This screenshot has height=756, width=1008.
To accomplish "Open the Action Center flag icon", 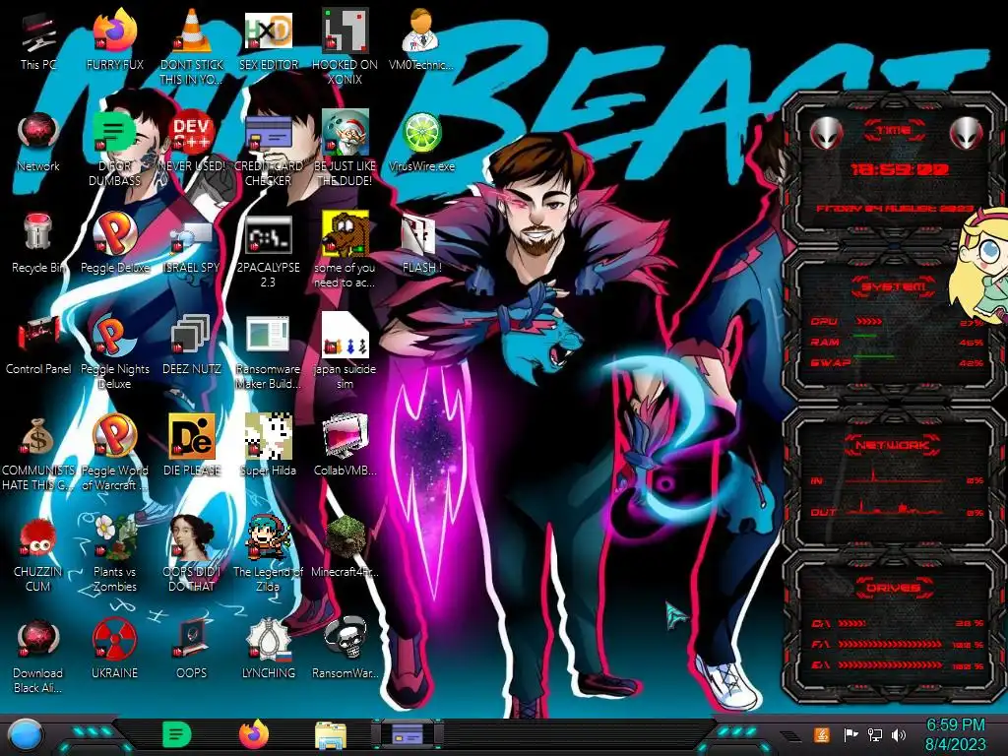I will 850,734.
